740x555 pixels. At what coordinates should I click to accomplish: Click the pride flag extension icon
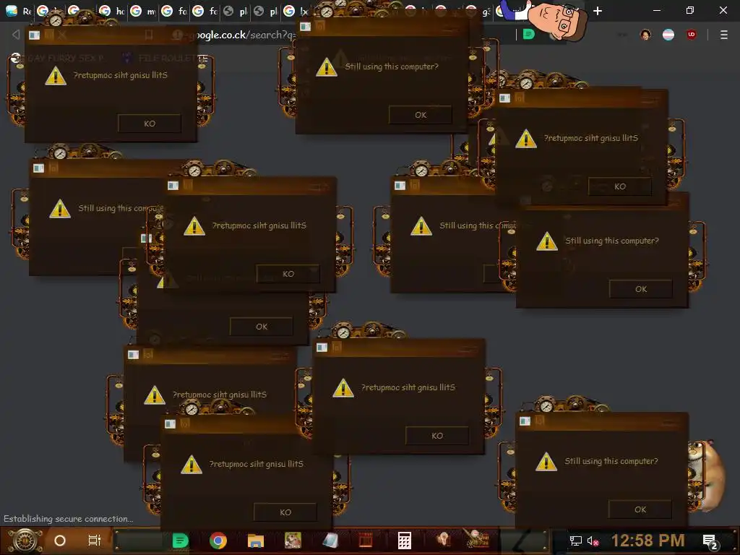pyautogui.click(x=668, y=35)
